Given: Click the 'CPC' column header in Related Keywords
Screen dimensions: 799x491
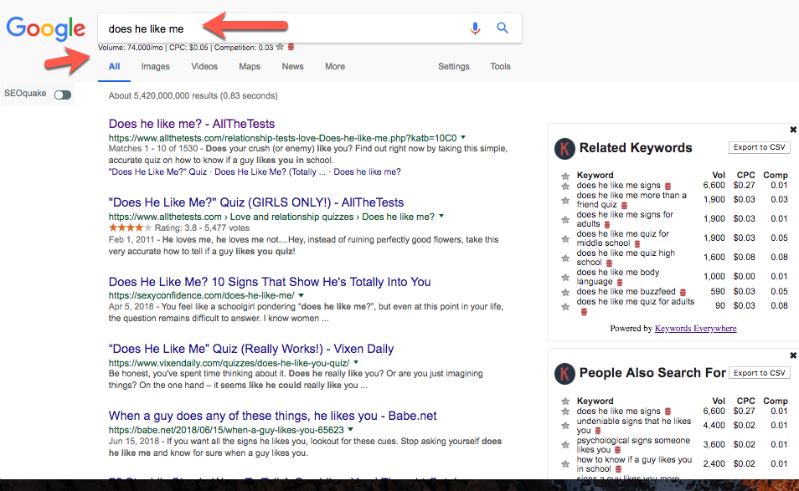Looking at the screenshot, I should tap(745, 175).
